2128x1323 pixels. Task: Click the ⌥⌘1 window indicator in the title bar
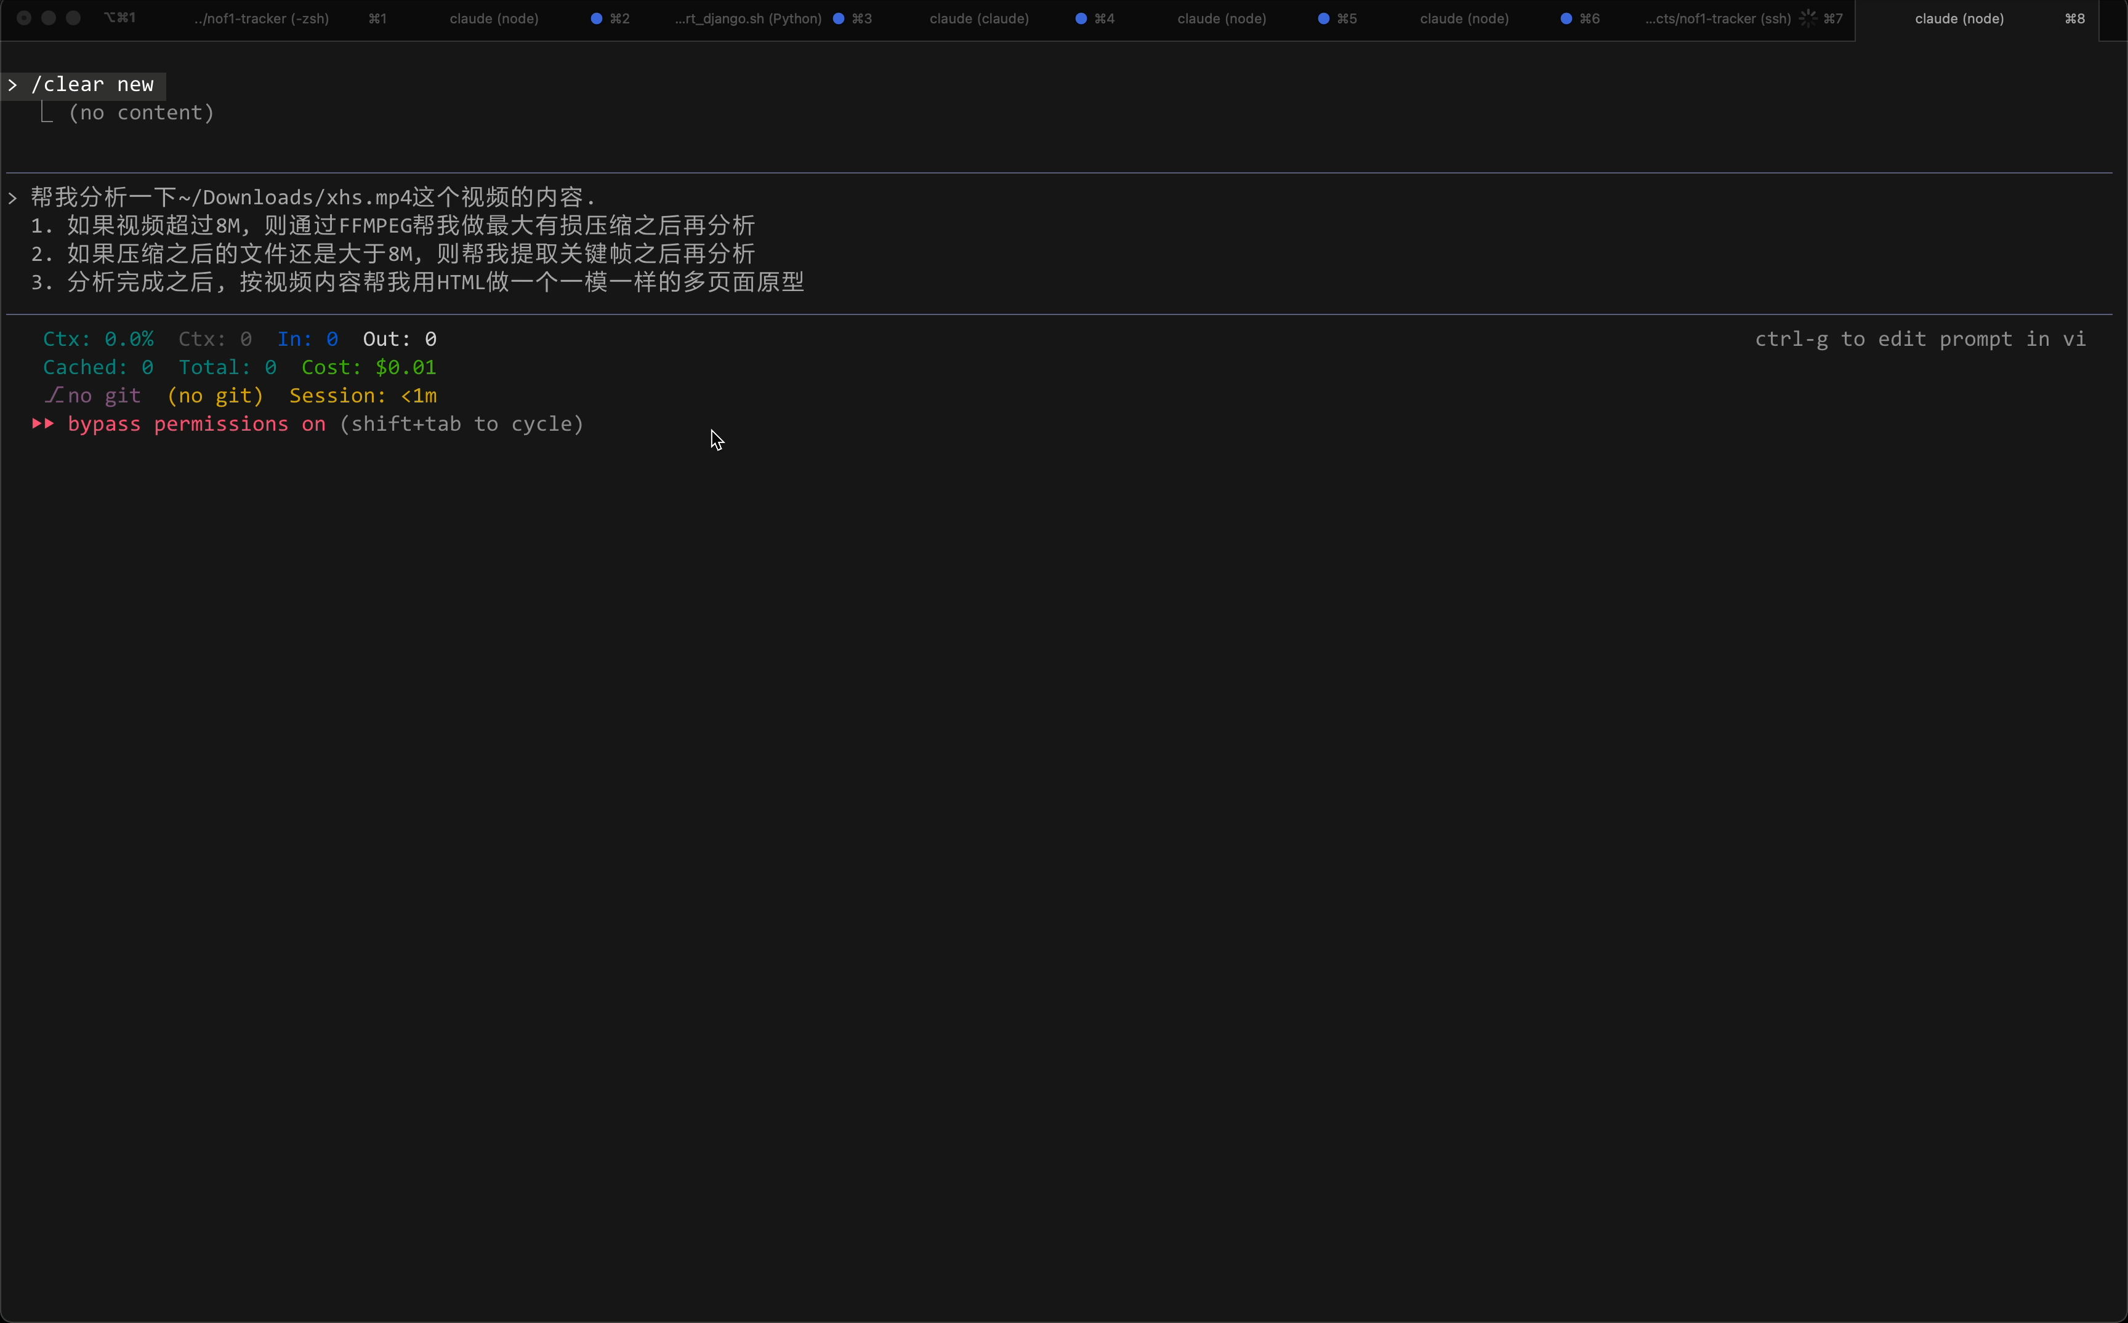click(x=119, y=17)
